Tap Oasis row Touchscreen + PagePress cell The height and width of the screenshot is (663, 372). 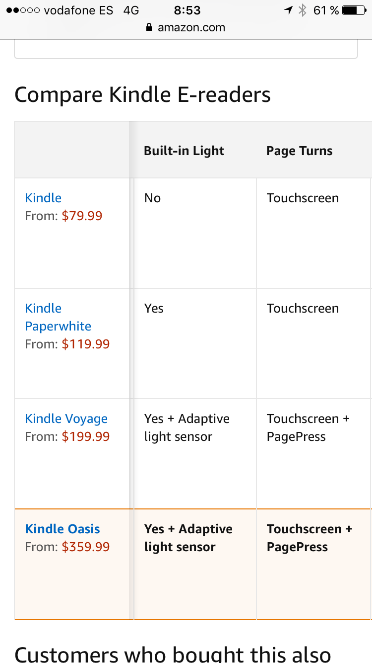pos(310,538)
